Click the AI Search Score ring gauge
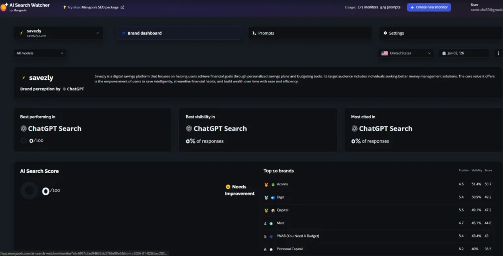Viewport: 503px width, 256px height. (x=29, y=191)
